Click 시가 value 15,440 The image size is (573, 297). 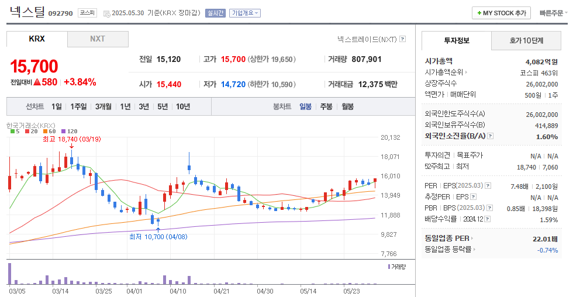tap(169, 84)
